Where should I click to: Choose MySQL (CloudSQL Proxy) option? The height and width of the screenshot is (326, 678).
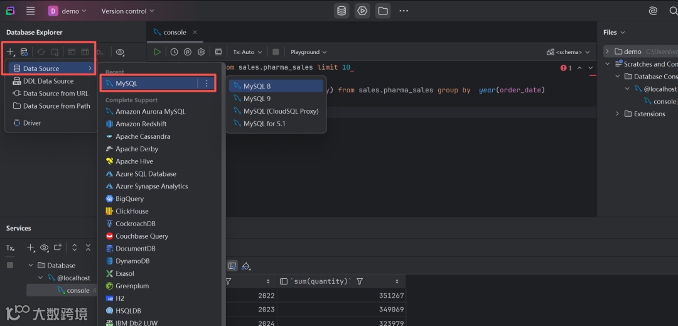pos(276,111)
